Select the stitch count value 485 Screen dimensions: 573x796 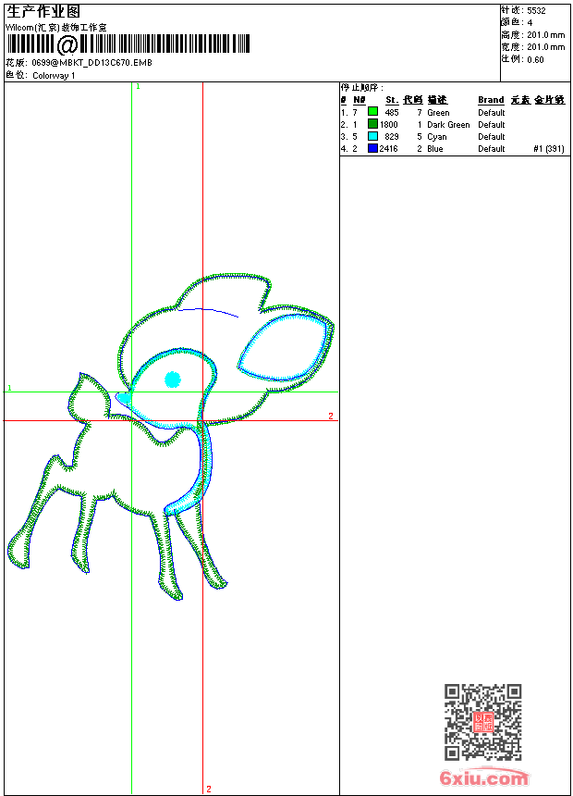[392, 112]
